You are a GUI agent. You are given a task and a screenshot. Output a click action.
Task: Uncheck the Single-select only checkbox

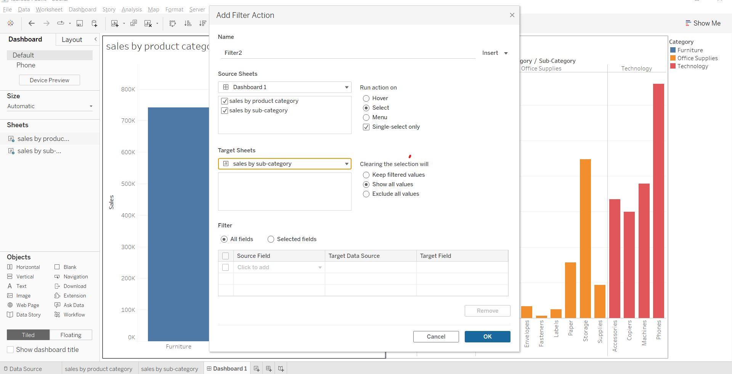[x=366, y=127]
